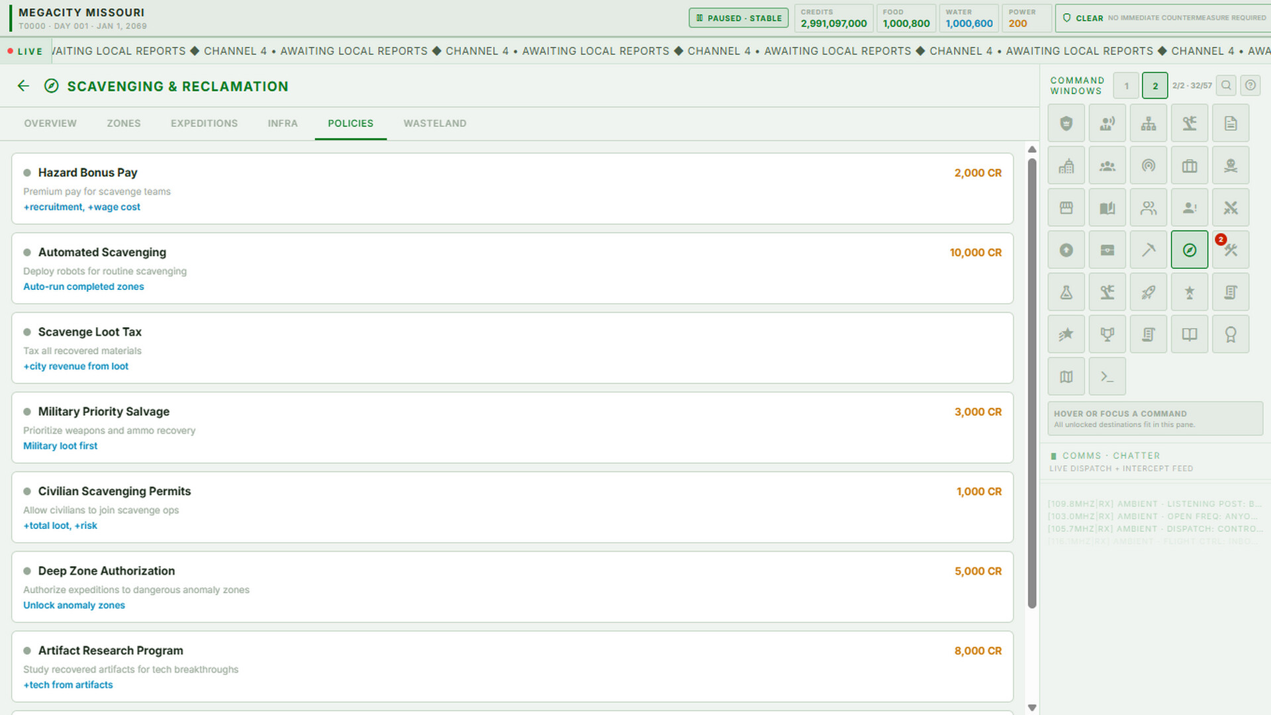Open the city buildings command icon
1271x715 pixels.
tap(1066, 166)
